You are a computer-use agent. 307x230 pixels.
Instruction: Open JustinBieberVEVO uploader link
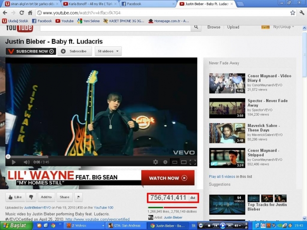click(x=37, y=208)
